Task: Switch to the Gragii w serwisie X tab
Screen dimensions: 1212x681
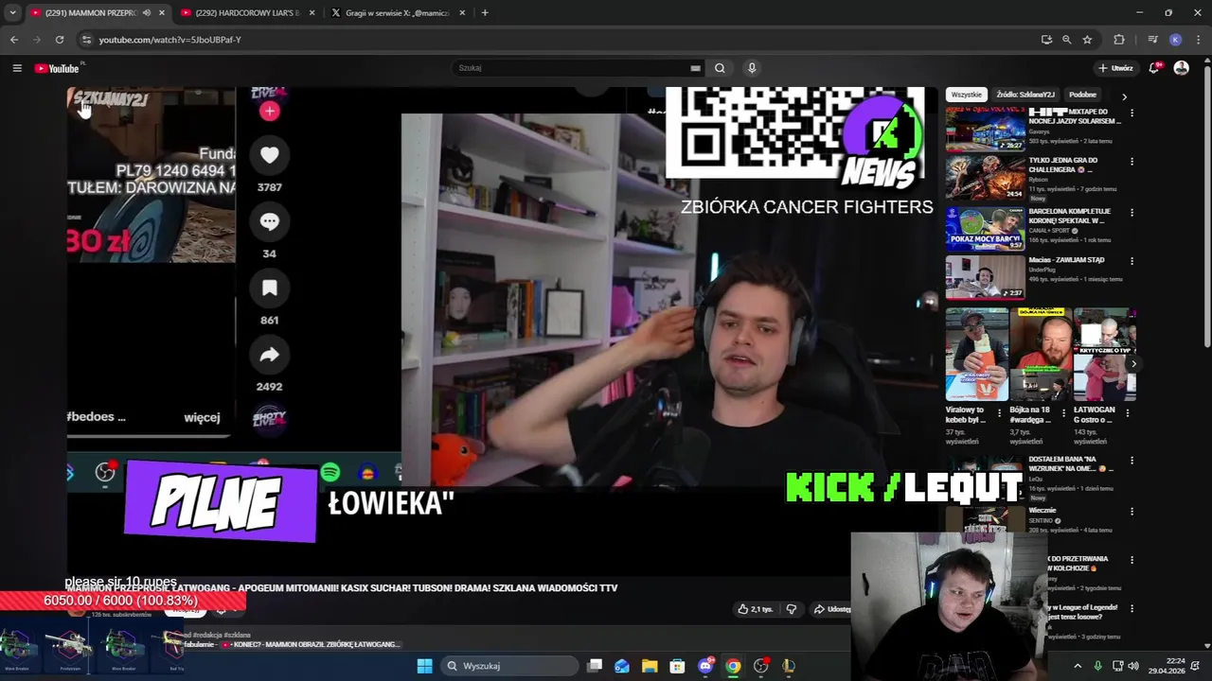Action: (398, 12)
